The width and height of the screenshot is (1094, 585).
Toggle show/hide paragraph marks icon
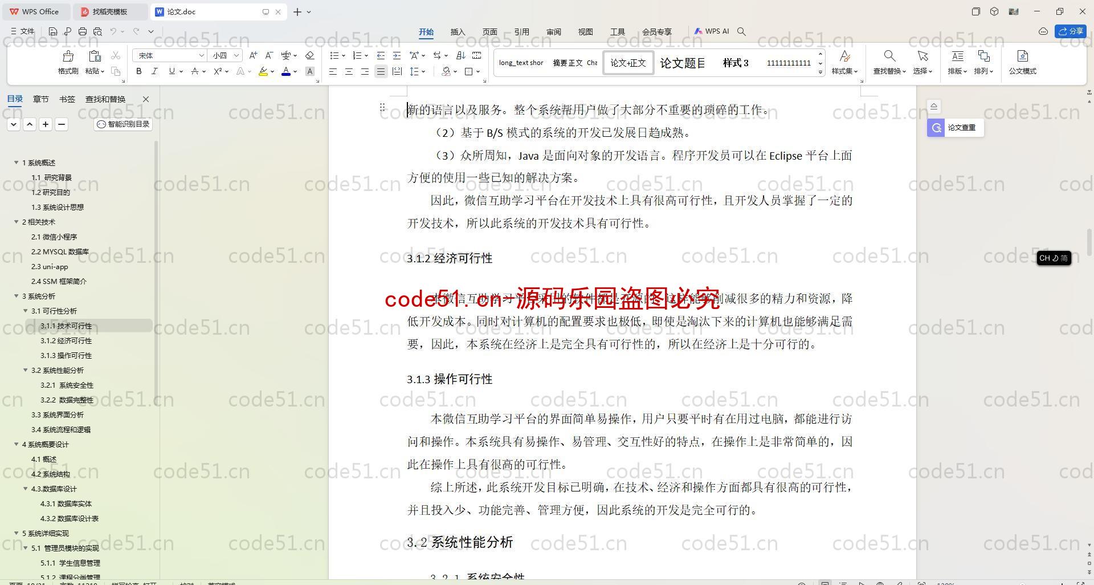(x=477, y=55)
